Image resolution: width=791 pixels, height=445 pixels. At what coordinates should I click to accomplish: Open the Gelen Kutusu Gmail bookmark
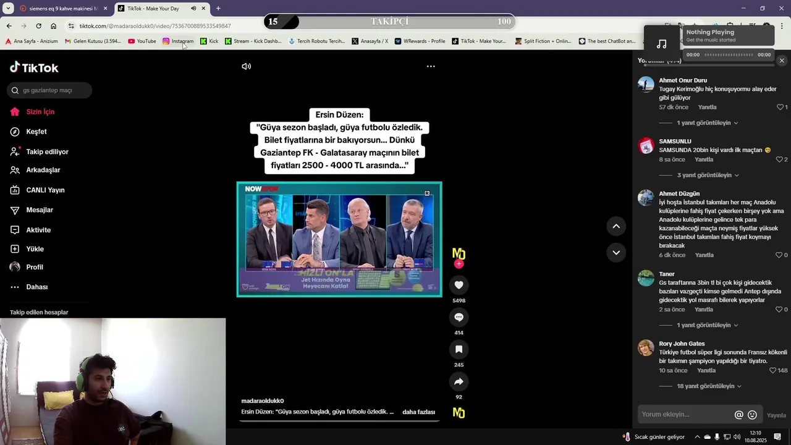(x=93, y=41)
